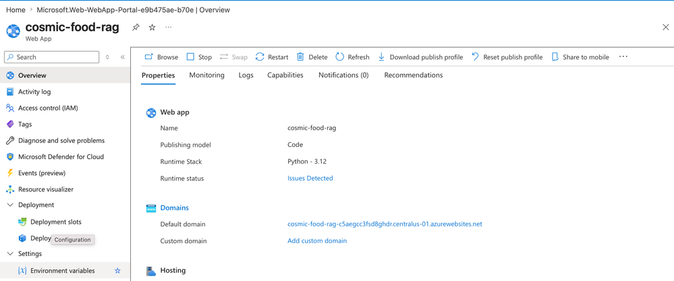Click the Publishing model value Code
674x281 pixels.
tap(296, 145)
